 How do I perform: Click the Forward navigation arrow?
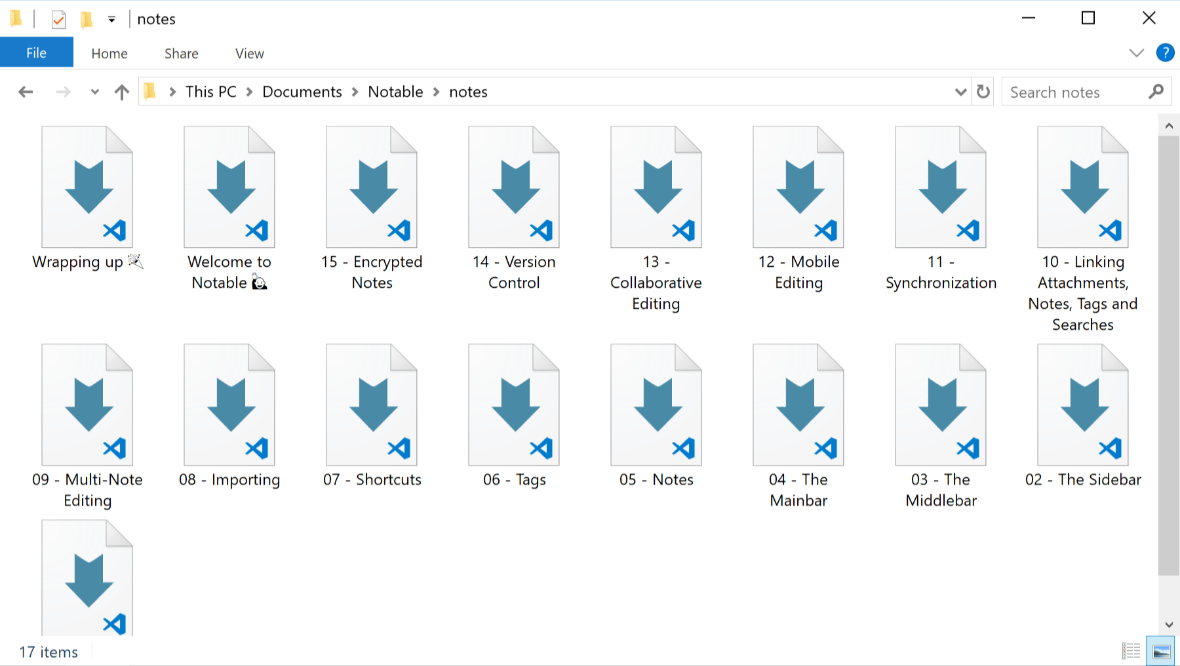[x=63, y=92]
